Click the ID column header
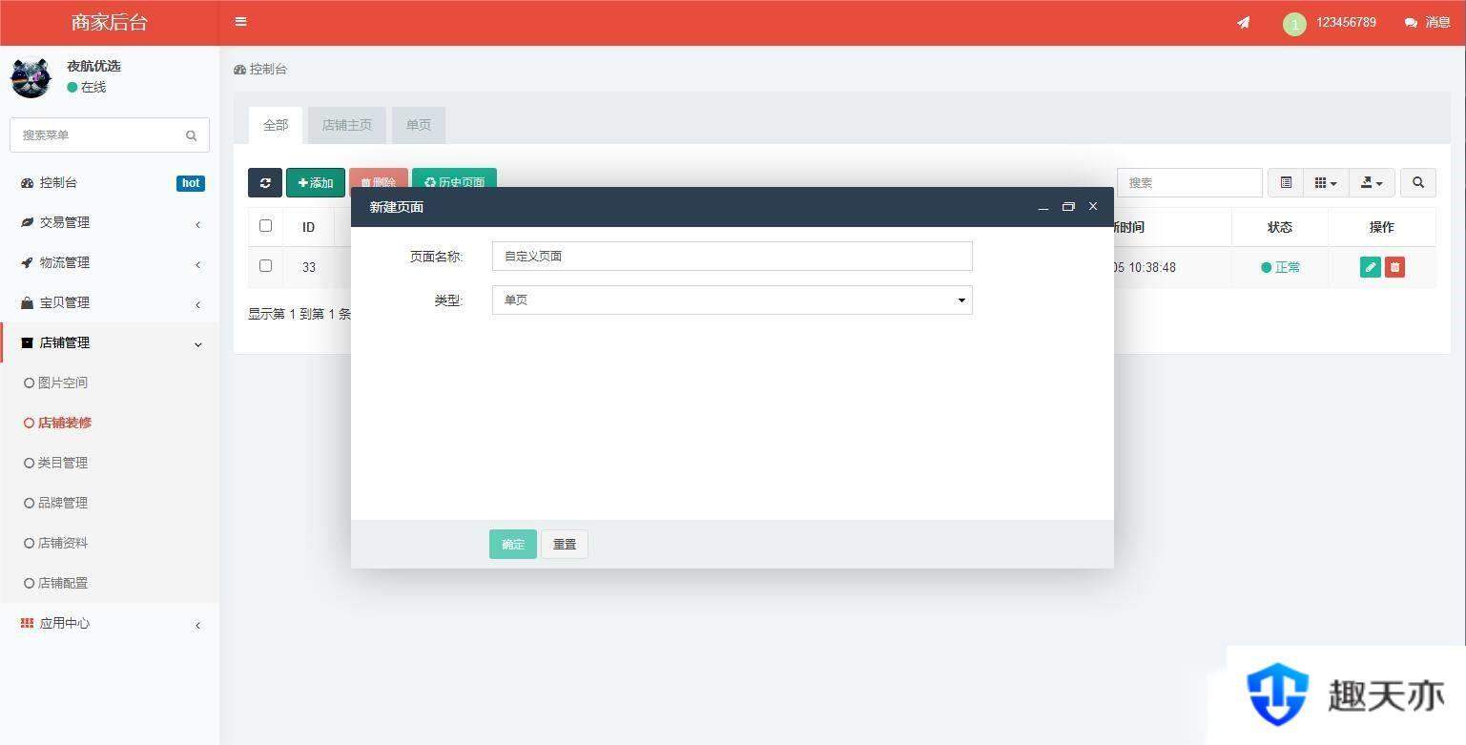1466x745 pixels. click(309, 227)
